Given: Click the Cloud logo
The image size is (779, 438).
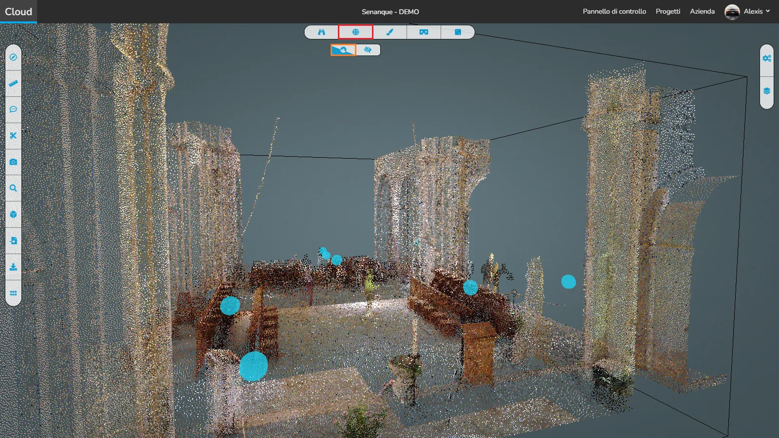Looking at the screenshot, I should click(x=19, y=11).
